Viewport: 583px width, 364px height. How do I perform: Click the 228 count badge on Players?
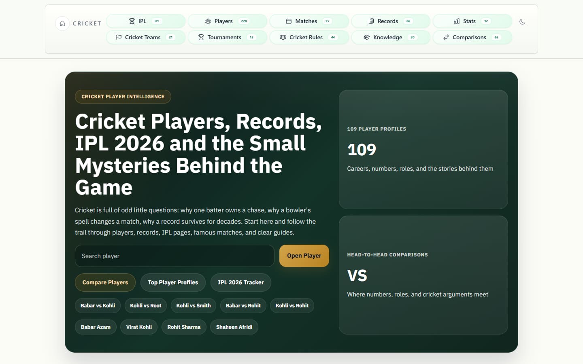(x=244, y=21)
